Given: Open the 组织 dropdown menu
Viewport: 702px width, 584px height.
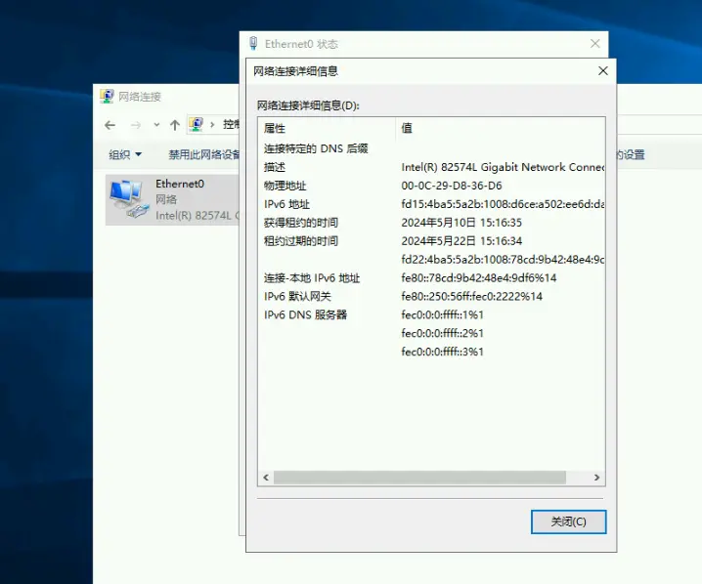Looking at the screenshot, I should (125, 154).
